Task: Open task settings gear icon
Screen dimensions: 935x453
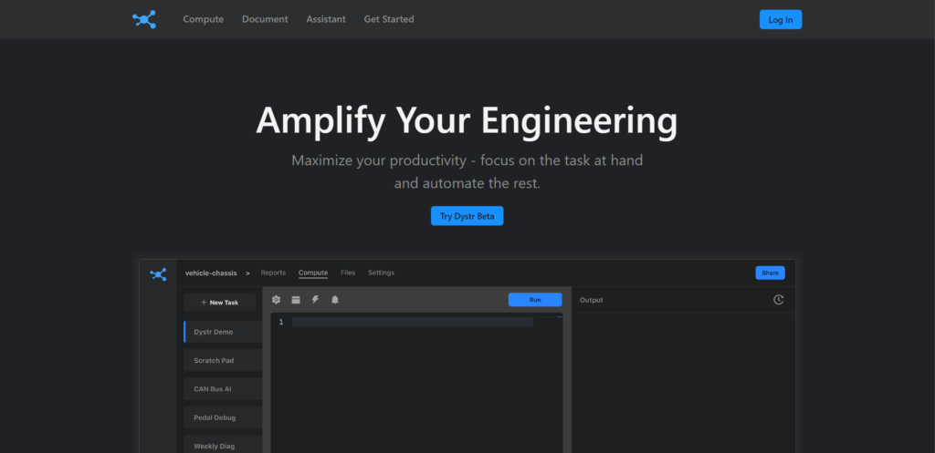Action: pos(277,299)
